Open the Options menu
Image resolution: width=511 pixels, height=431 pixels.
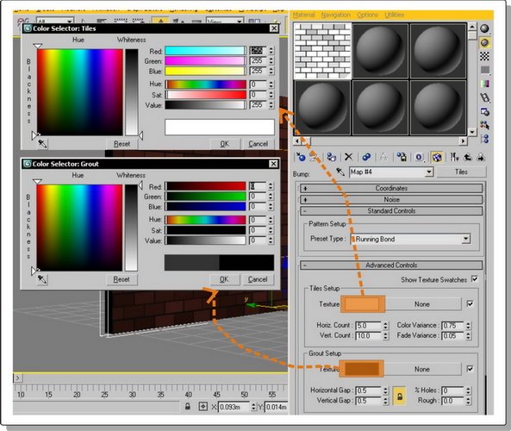click(367, 15)
